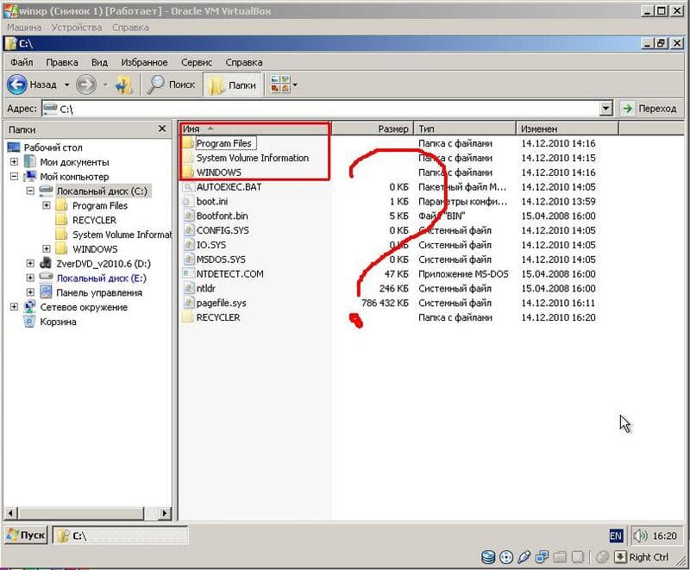Sort files by Размер column header
The image size is (690, 570).
(x=372, y=128)
